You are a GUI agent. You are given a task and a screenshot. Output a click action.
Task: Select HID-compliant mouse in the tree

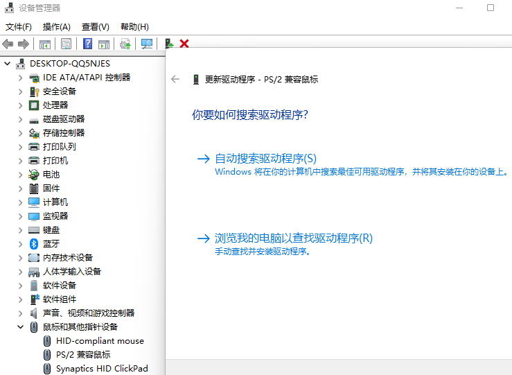click(100, 340)
